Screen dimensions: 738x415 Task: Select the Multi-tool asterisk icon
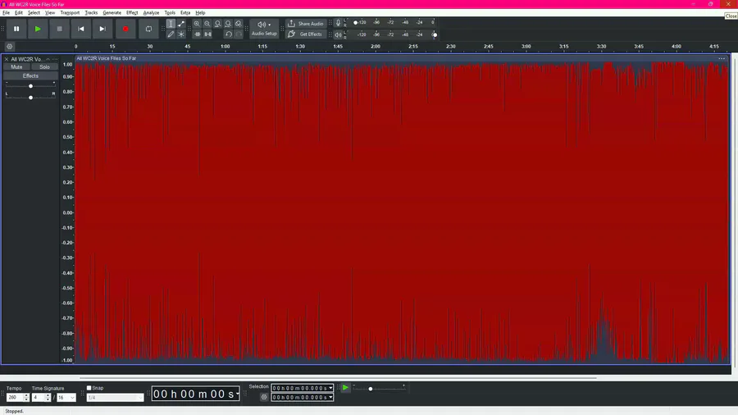[x=181, y=34]
